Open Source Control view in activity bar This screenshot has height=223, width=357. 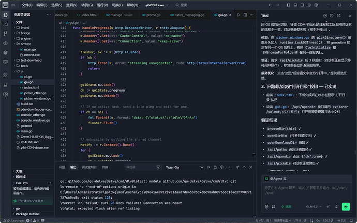coord(6,34)
